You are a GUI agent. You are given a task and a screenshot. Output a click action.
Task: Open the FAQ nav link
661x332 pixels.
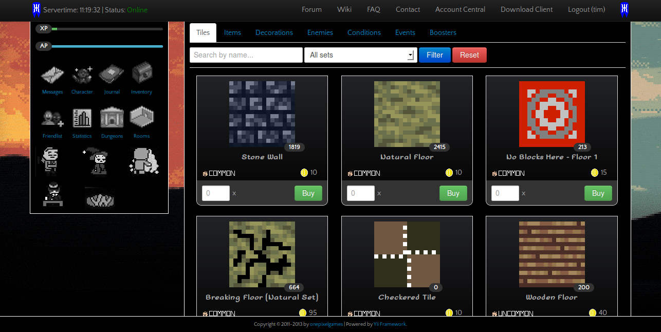(x=374, y=10)
